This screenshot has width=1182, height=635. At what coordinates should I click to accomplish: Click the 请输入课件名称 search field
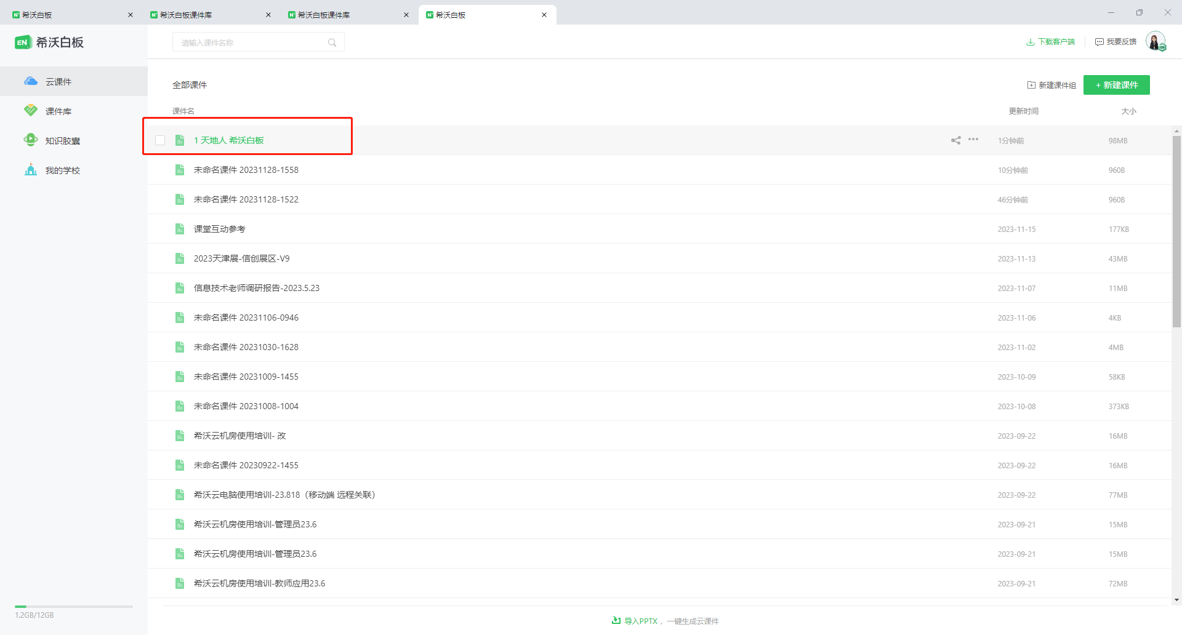(x=259, y=42)
